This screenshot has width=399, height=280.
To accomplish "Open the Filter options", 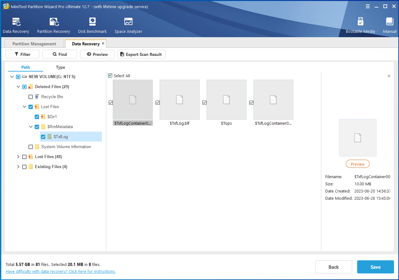I will 22,54.
